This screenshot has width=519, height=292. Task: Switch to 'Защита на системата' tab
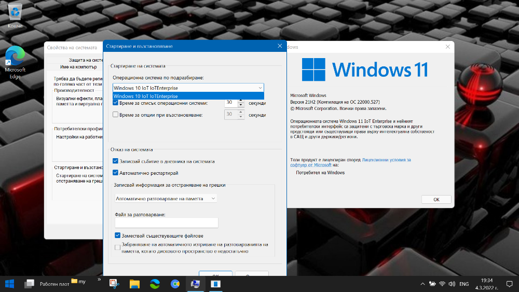click(x=86, y=60)
